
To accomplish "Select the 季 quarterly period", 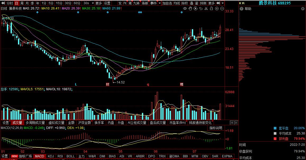I will (33, 3).
